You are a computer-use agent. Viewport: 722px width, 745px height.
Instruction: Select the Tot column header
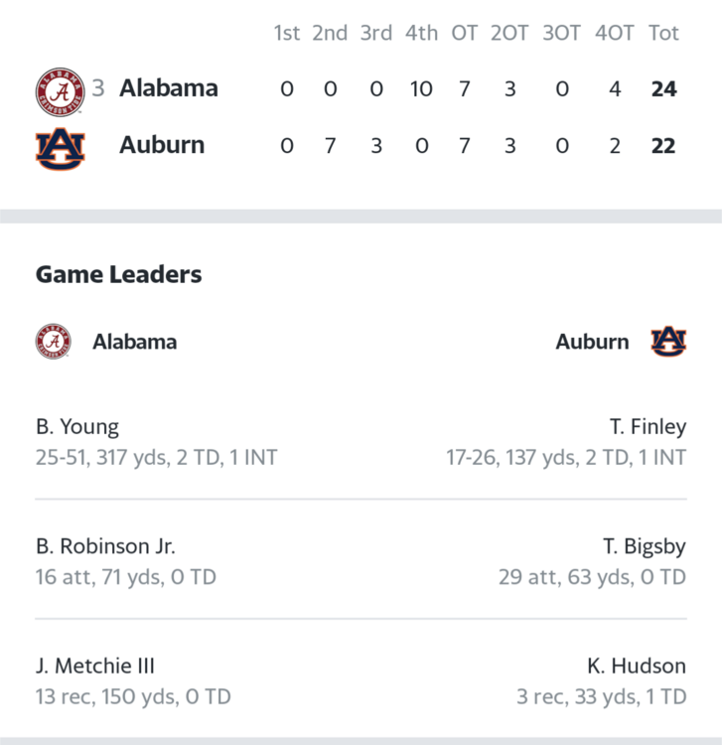click(663, 33)
